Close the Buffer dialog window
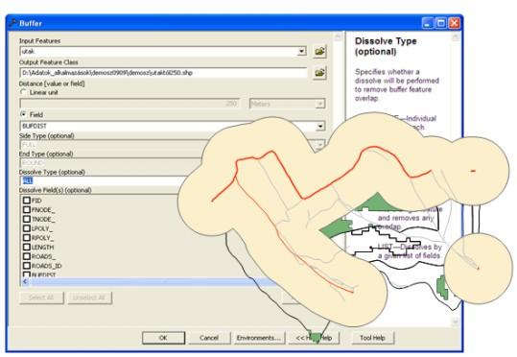 (x=455, y=23)
